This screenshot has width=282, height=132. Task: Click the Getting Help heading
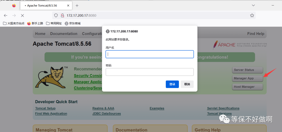[208, 130]
